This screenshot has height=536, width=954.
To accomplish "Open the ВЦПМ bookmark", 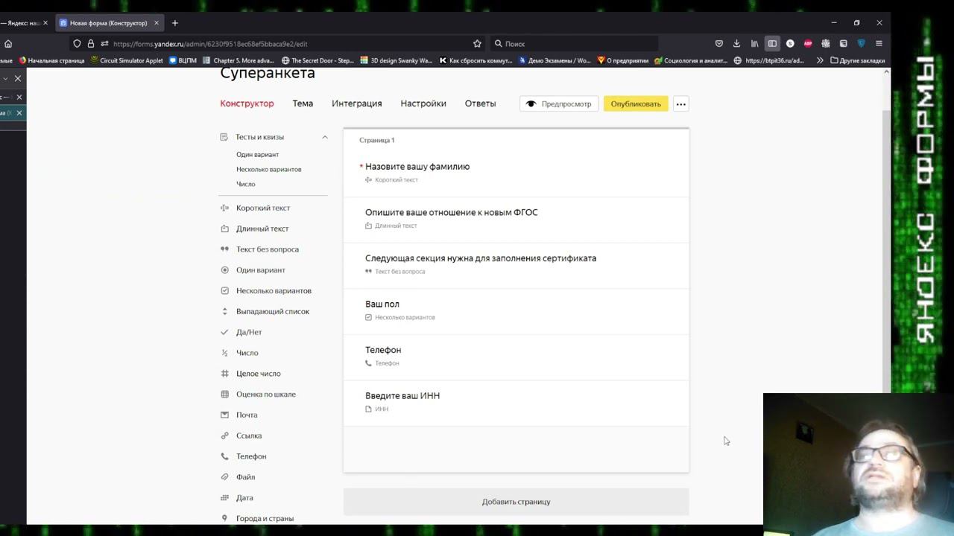I will [183, 61].
